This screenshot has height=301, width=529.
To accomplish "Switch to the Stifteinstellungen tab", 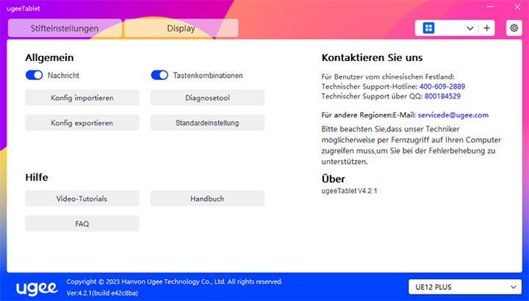I will pyautogui.click(x=65, y=29).
